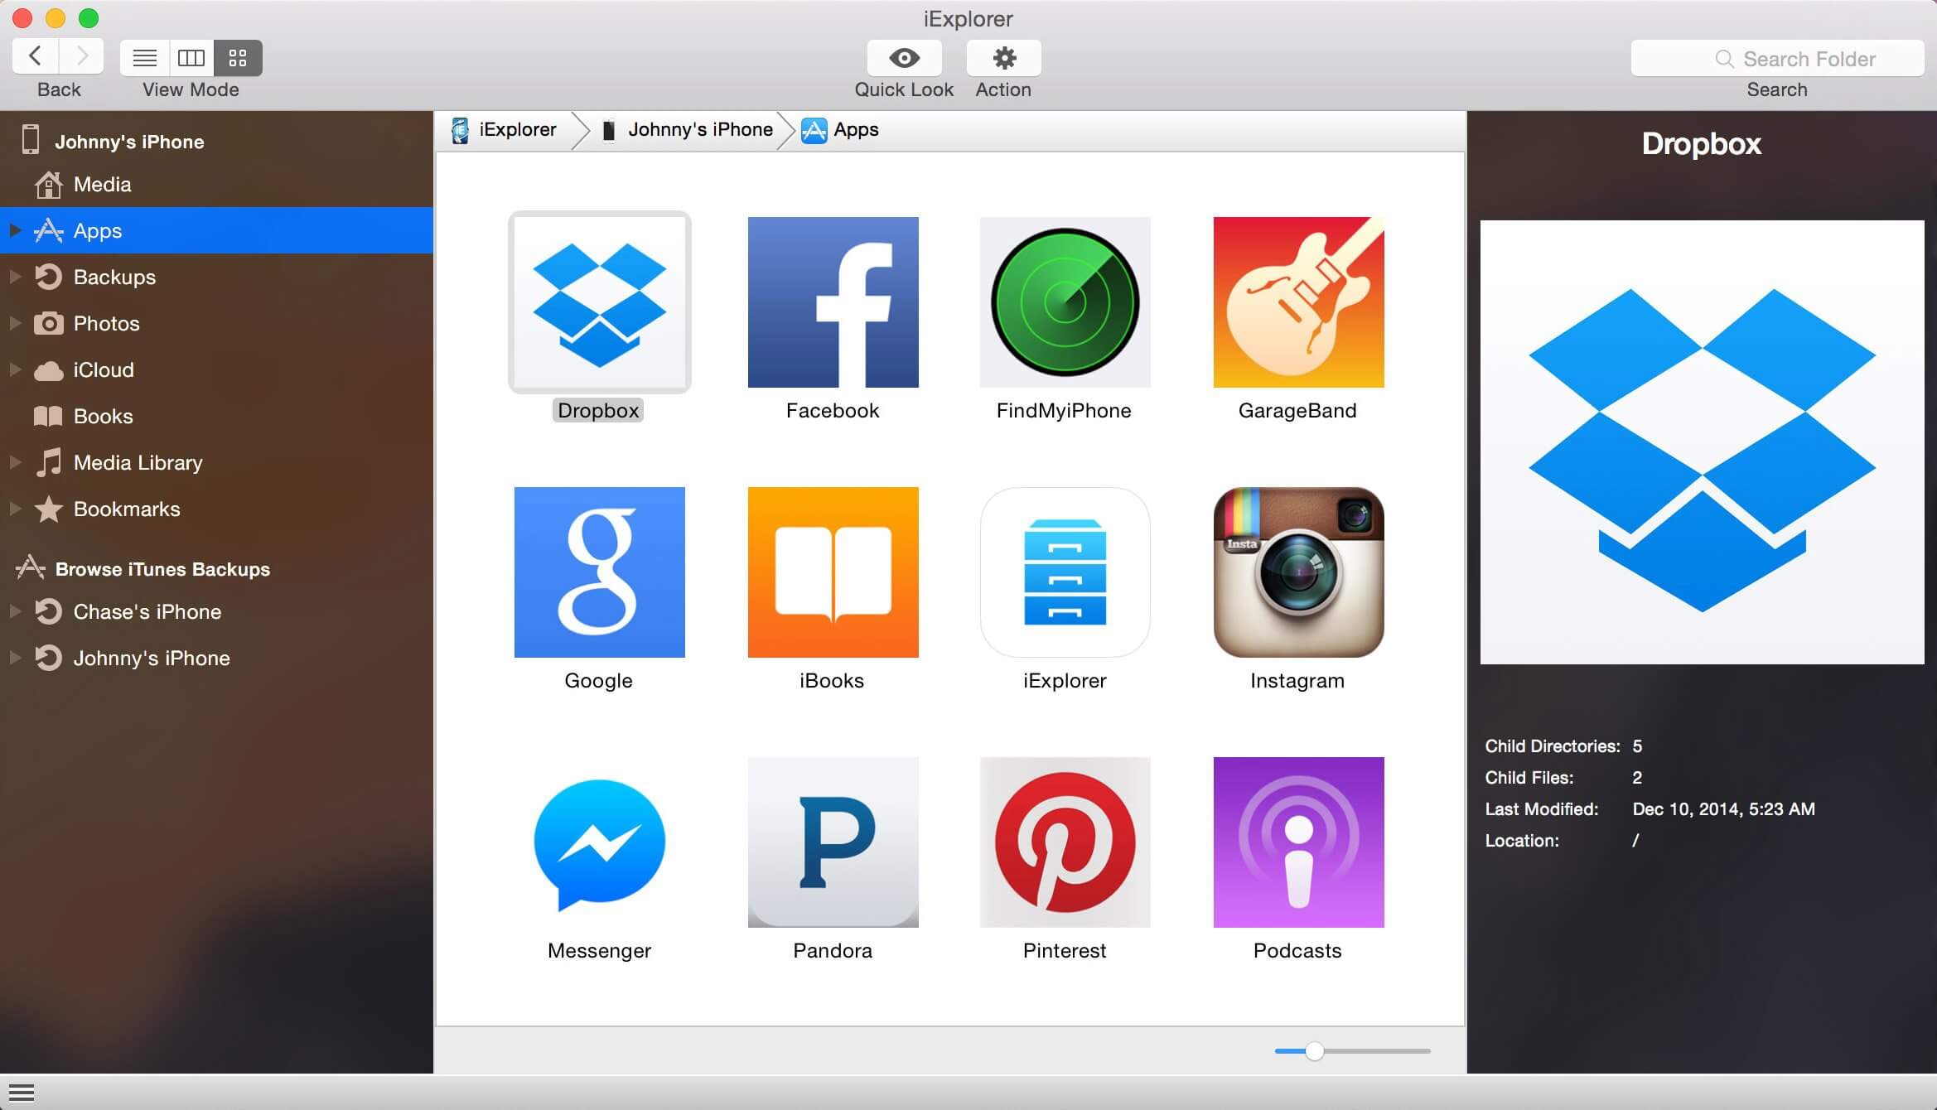
Task: Switch to column view mode
Action: coord(191,58)
